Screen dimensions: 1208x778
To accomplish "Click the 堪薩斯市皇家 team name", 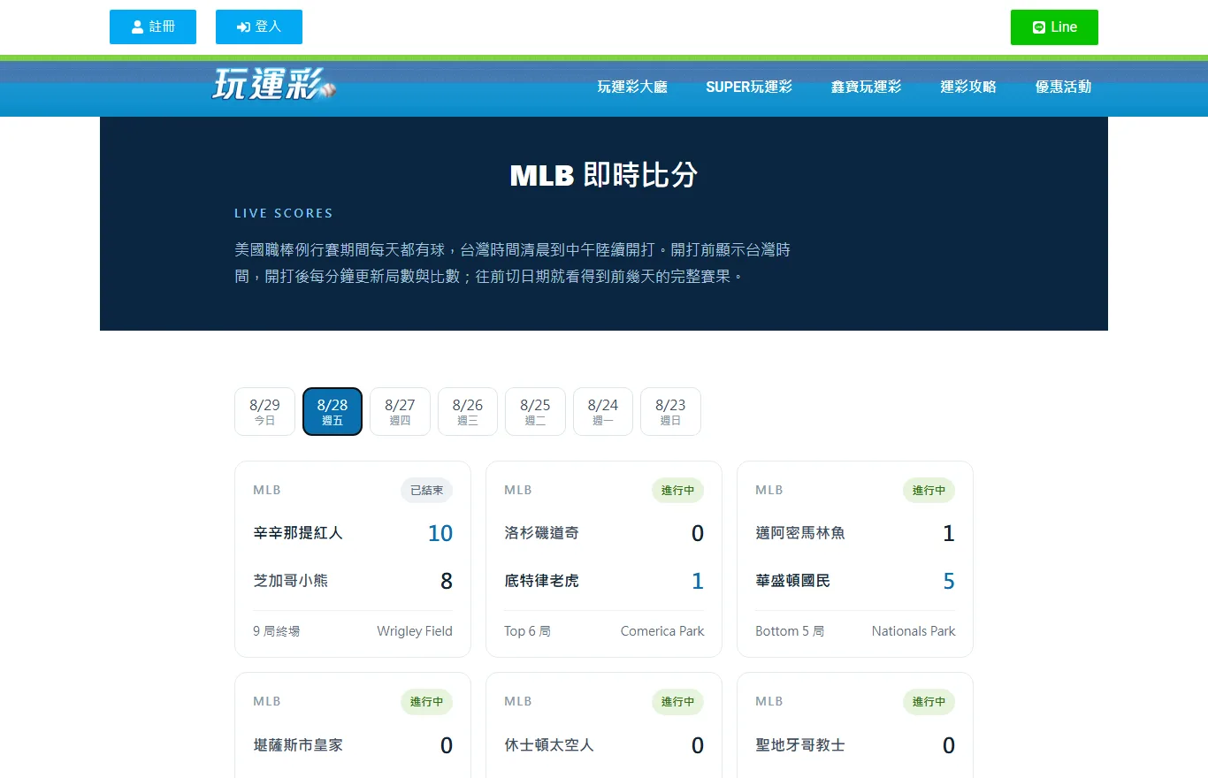I will 298,745.
